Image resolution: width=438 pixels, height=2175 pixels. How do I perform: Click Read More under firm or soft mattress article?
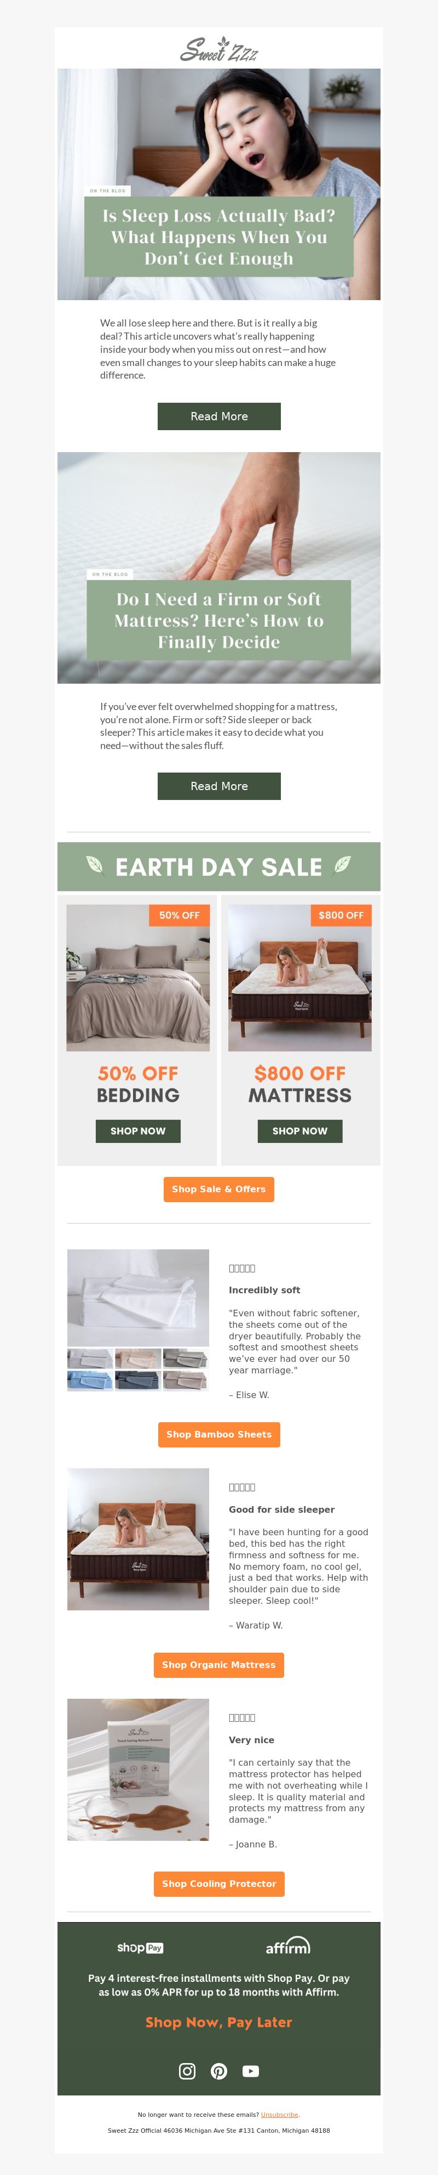219,786
